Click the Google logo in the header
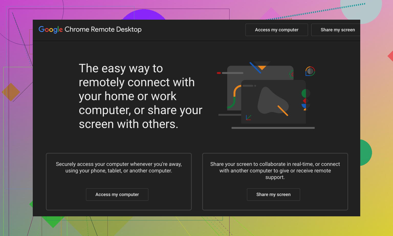The width and height of the screenshot is (393, 236). [x=50, y=30]
